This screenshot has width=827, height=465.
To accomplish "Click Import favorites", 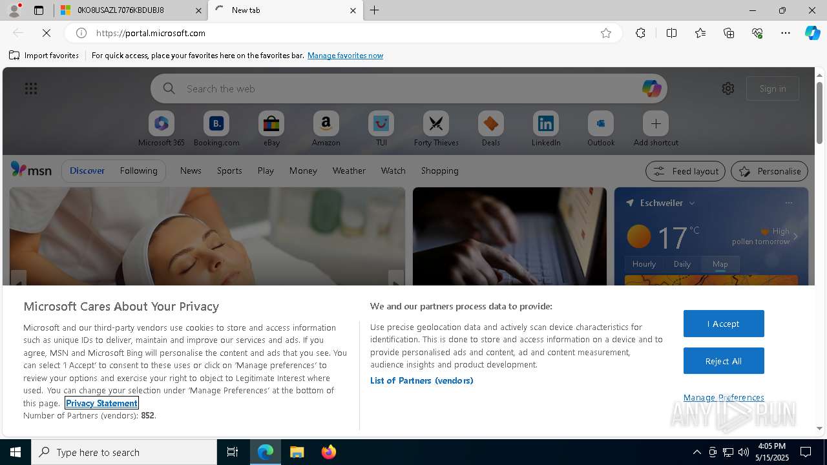I will pyautogui.click(x=44, y=56).
